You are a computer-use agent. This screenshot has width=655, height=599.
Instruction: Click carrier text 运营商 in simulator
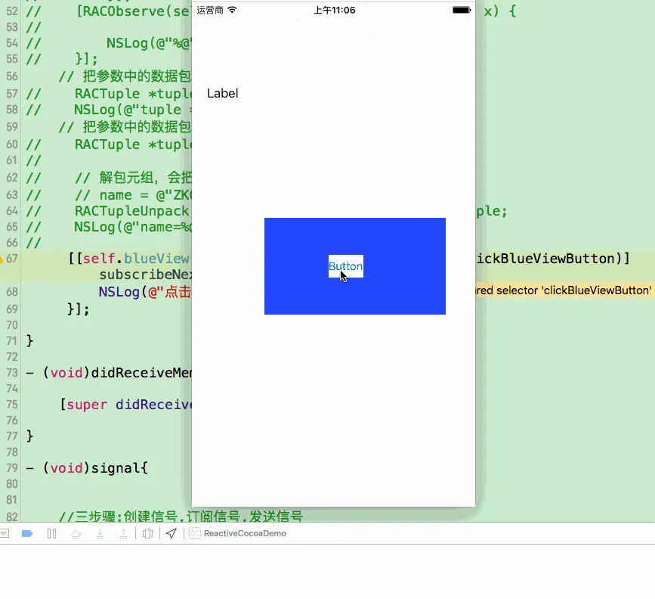[x=210, y=10]
